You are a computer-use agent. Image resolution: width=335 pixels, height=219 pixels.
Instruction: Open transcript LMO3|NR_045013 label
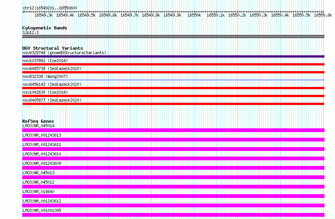pos(38,173)
